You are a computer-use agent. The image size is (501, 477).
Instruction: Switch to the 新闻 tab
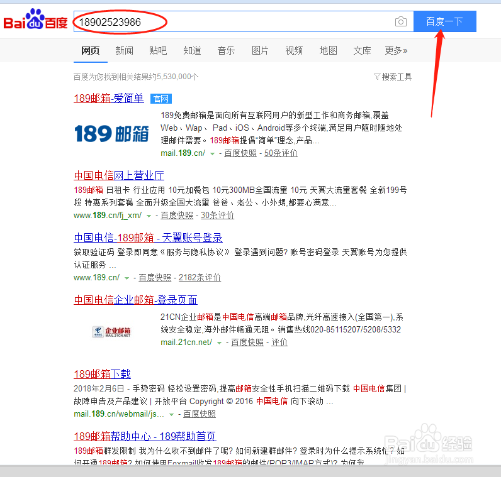pos(124,50)
